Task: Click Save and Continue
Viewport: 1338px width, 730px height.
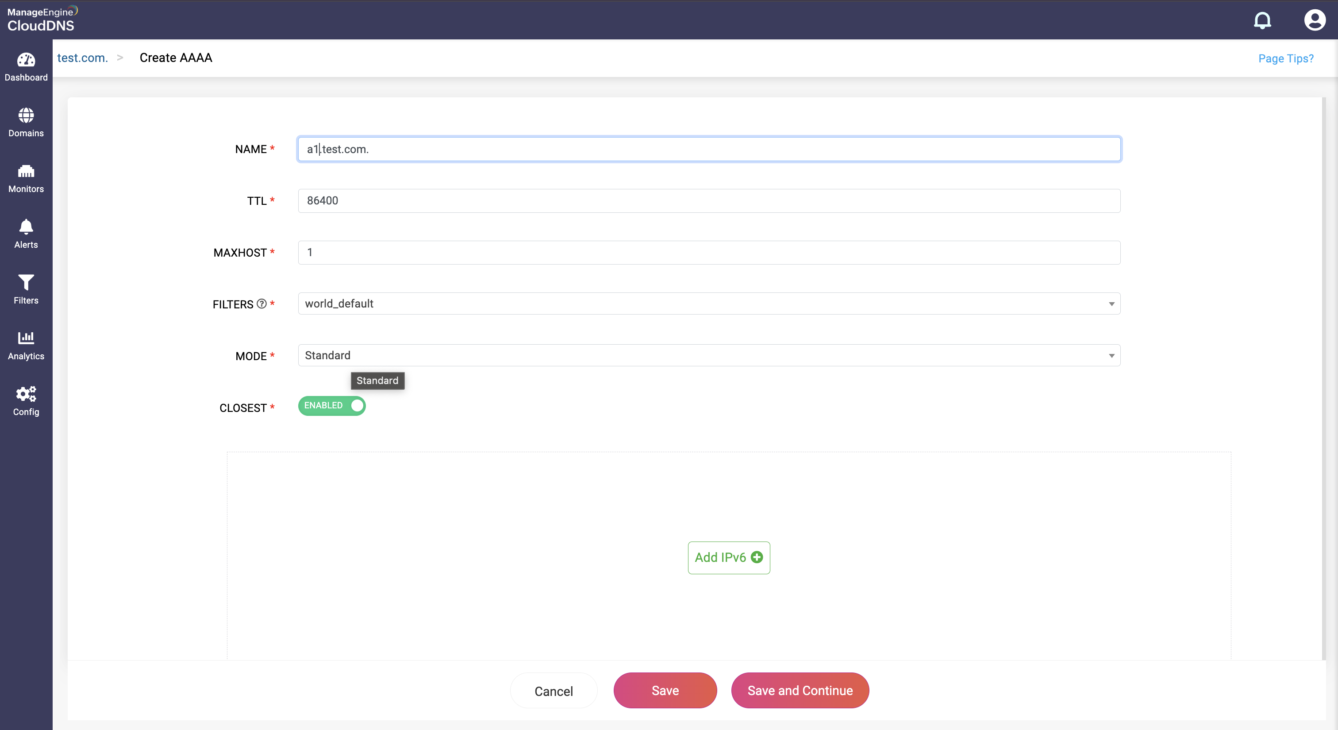Action: [x=800, y=691]
